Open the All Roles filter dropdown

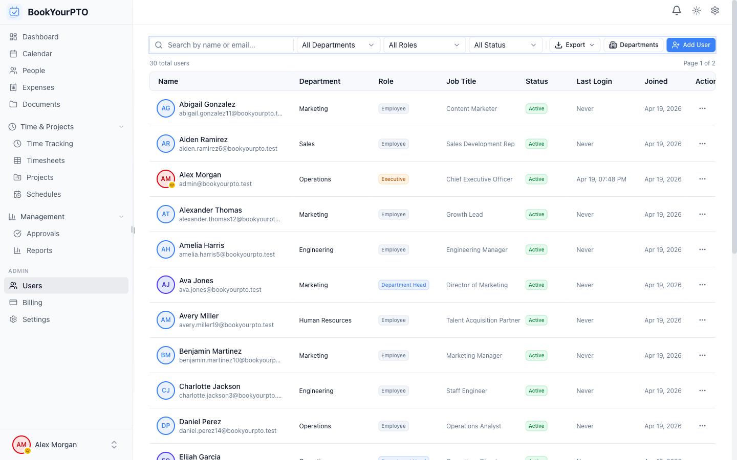tap(424, 45)
